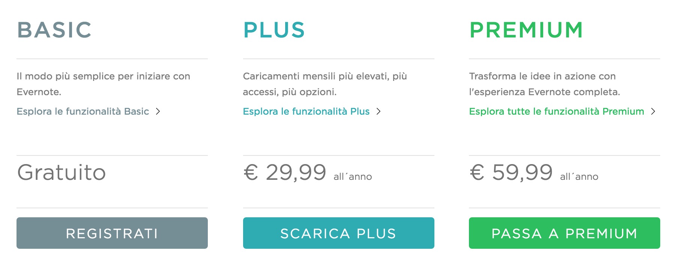Click the arrow beside the Premium features link

[x=653, y=111]
